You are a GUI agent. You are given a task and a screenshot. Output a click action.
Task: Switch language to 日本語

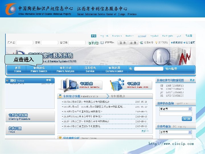click(x=189, y=36)
